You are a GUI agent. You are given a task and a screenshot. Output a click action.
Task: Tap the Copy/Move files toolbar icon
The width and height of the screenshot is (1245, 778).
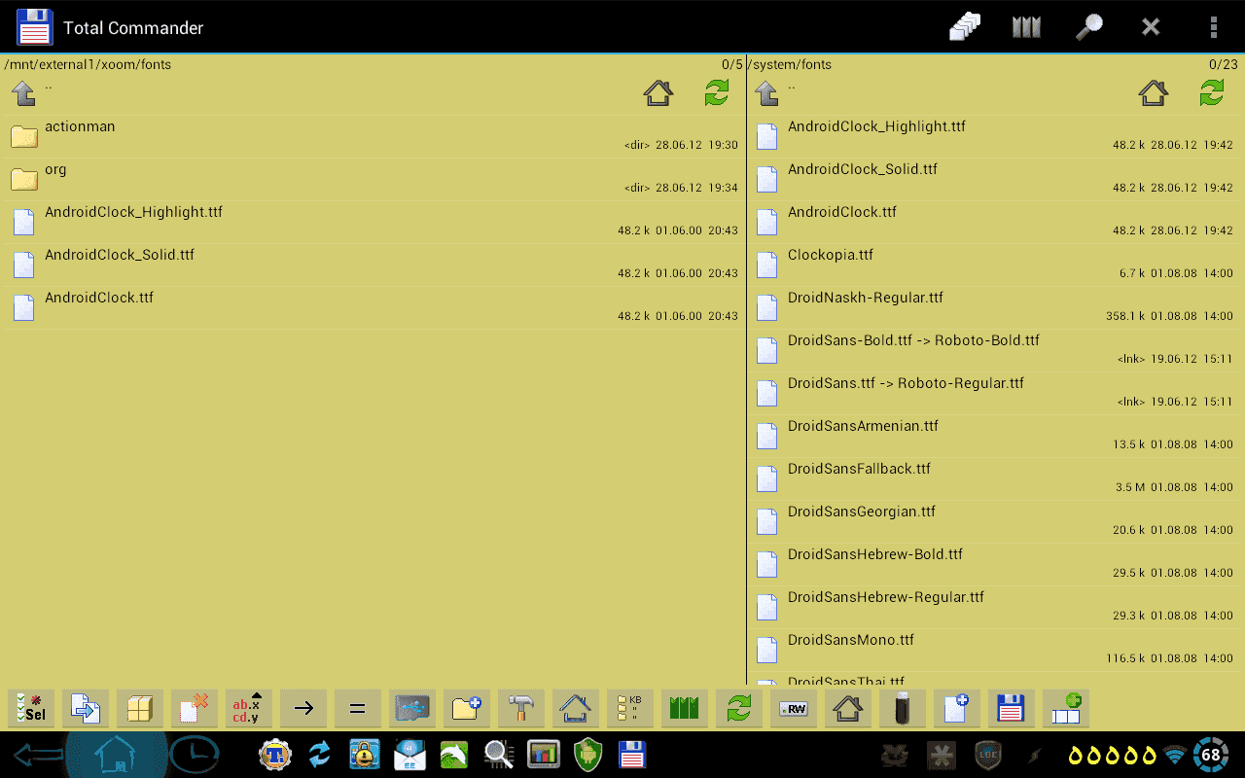pos(86,709)
